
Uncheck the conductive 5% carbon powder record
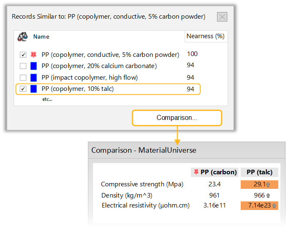pos(23,55)
